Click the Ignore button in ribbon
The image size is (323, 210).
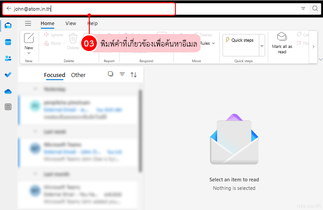53,35
